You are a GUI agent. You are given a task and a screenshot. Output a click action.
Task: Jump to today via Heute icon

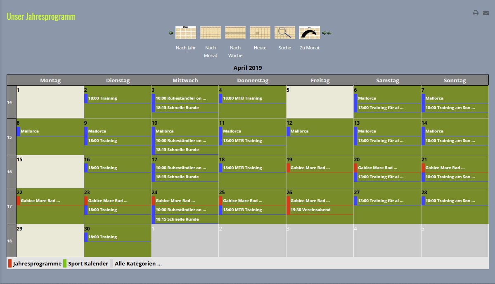tap(260, 33)
